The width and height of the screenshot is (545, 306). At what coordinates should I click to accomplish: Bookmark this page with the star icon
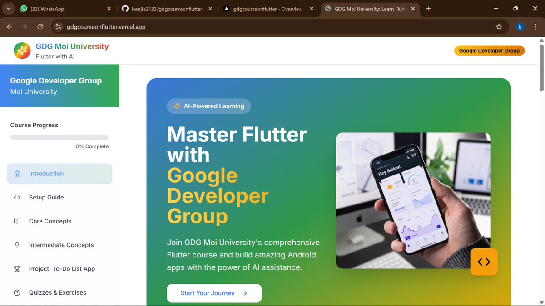[499, 27]
